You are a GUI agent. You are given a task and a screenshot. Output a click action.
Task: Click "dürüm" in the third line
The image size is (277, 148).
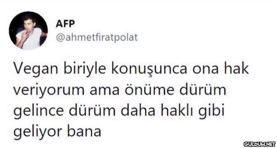(x=92, y=110)
